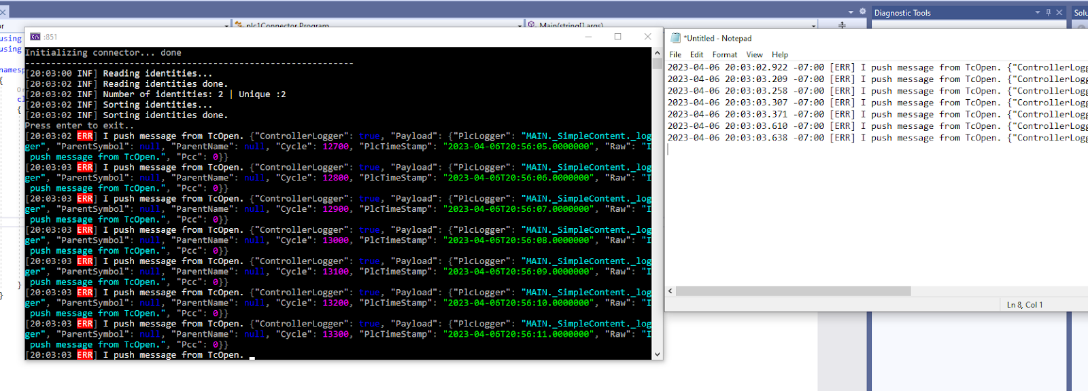Click the console scrollbar down arrow
Screen dimensions: 1088x391
[657, 354]
